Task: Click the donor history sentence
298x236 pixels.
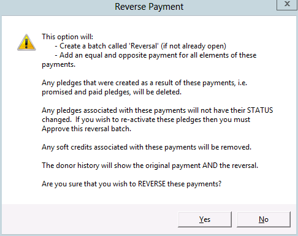Action: pyautogui.click(x=150, y=166)
